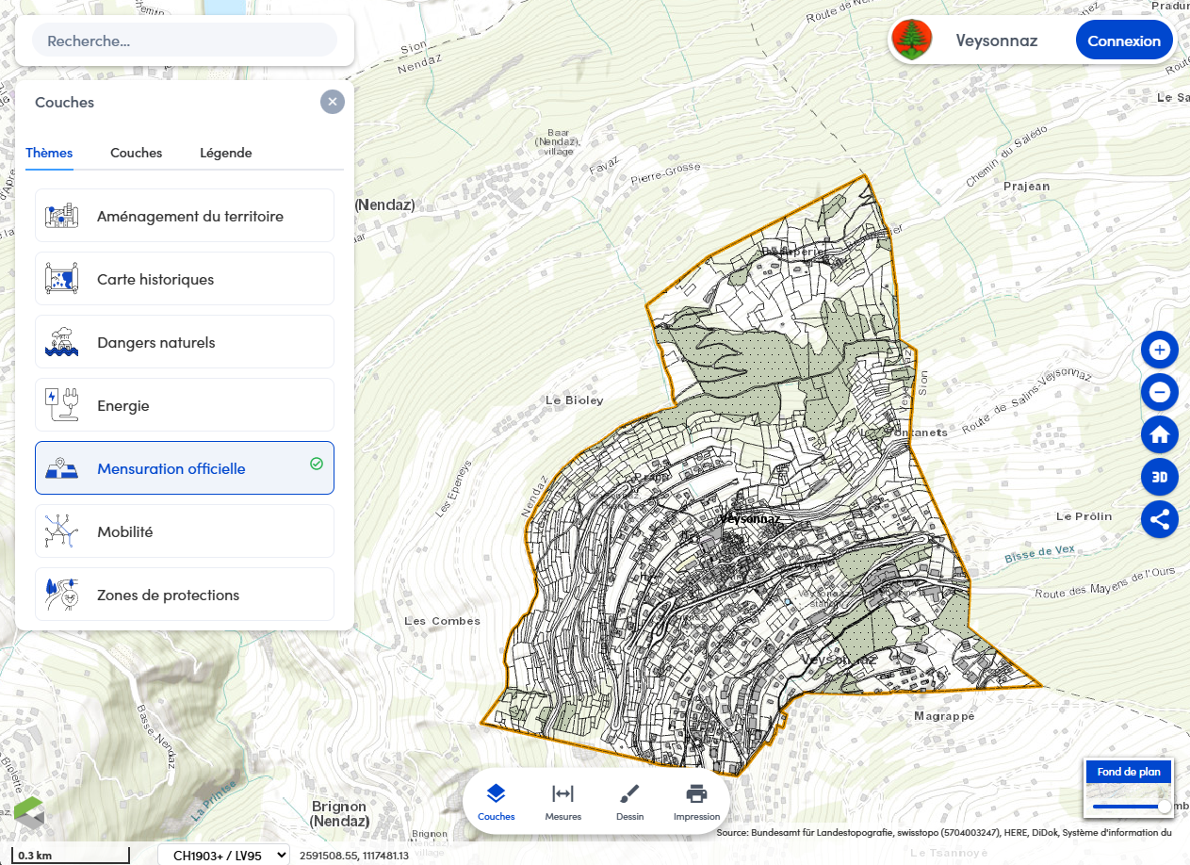Open the Mesures measuring tool
1190x865 pixels.
tap(562, 801)
